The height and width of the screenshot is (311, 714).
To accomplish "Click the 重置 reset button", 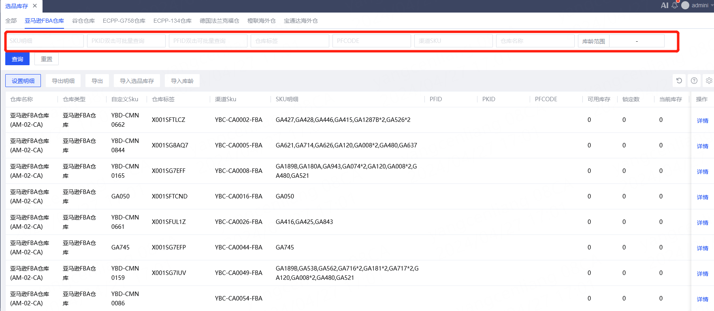I will (47, 59).
